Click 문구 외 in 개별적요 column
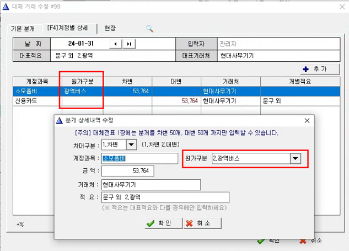 pyautogui.click(x=272, y=101)
